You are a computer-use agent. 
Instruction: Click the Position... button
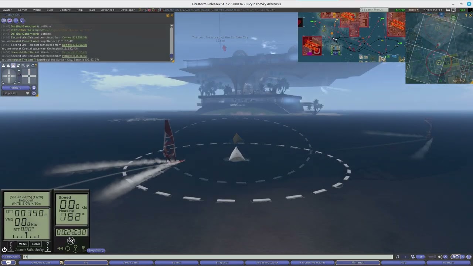[x=16, y=88]
